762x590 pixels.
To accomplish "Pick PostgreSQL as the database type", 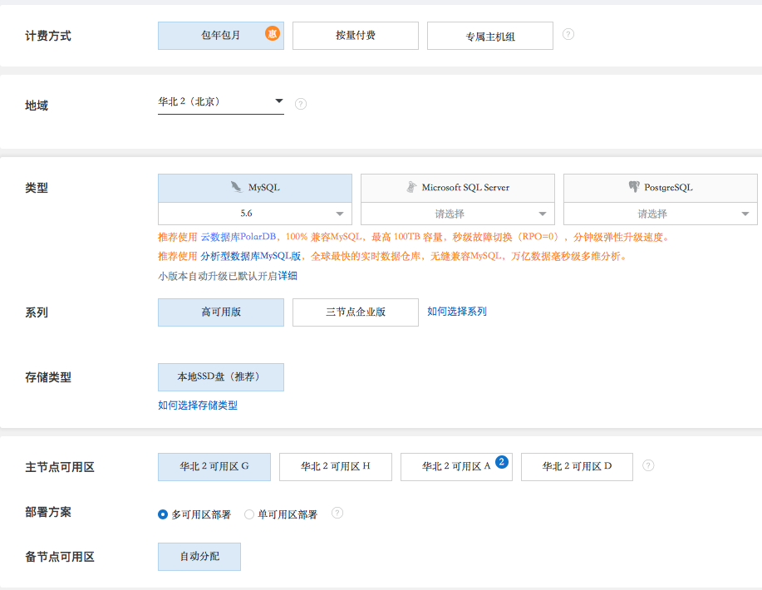I will (660, 188).
